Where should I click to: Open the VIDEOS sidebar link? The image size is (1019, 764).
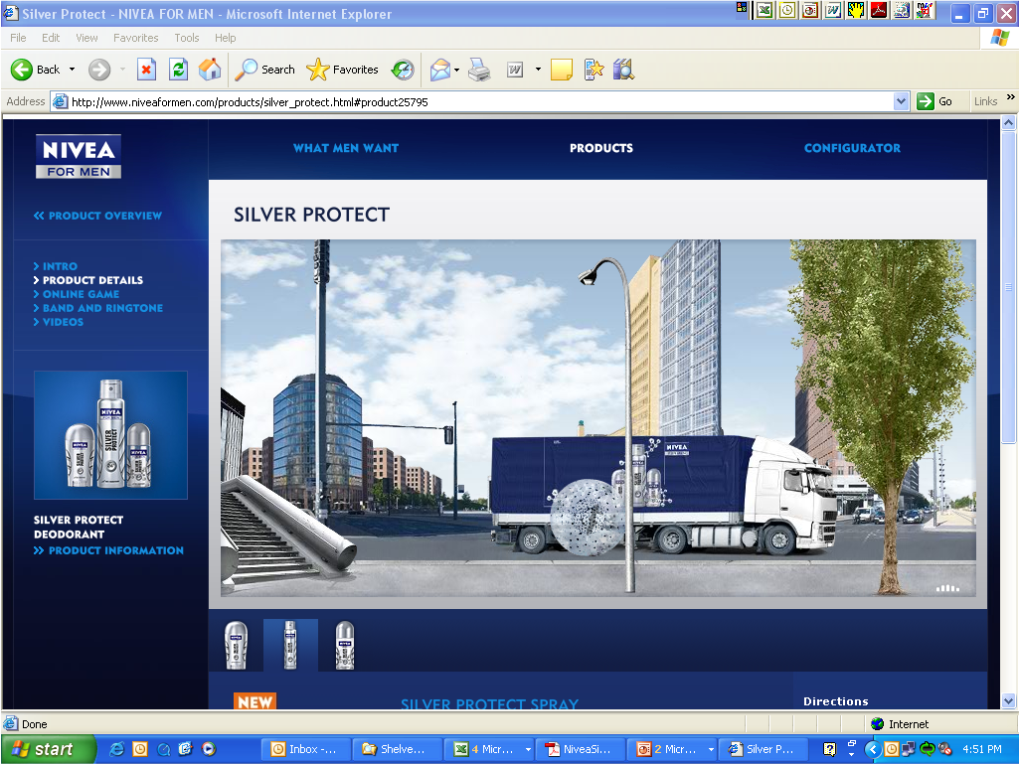coord(59,322)
